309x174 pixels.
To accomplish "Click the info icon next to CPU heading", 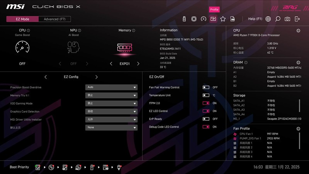I will pos(28,31).
